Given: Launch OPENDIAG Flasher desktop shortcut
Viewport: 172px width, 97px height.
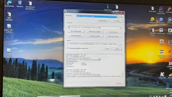Looking at the screenshot, I should point(152,32).
